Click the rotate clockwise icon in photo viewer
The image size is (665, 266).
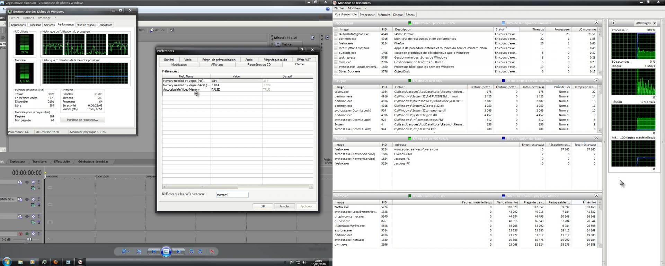point(200,251)
